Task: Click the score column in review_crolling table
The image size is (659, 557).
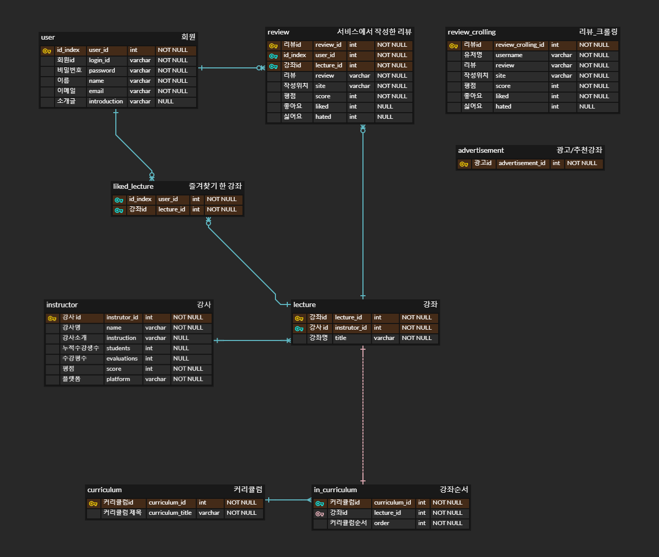Action: pos(503,86)
